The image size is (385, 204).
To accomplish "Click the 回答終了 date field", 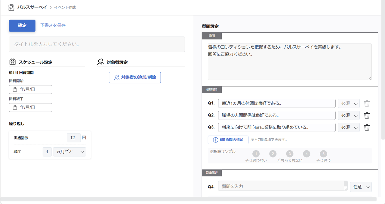I will pos(31,107).
